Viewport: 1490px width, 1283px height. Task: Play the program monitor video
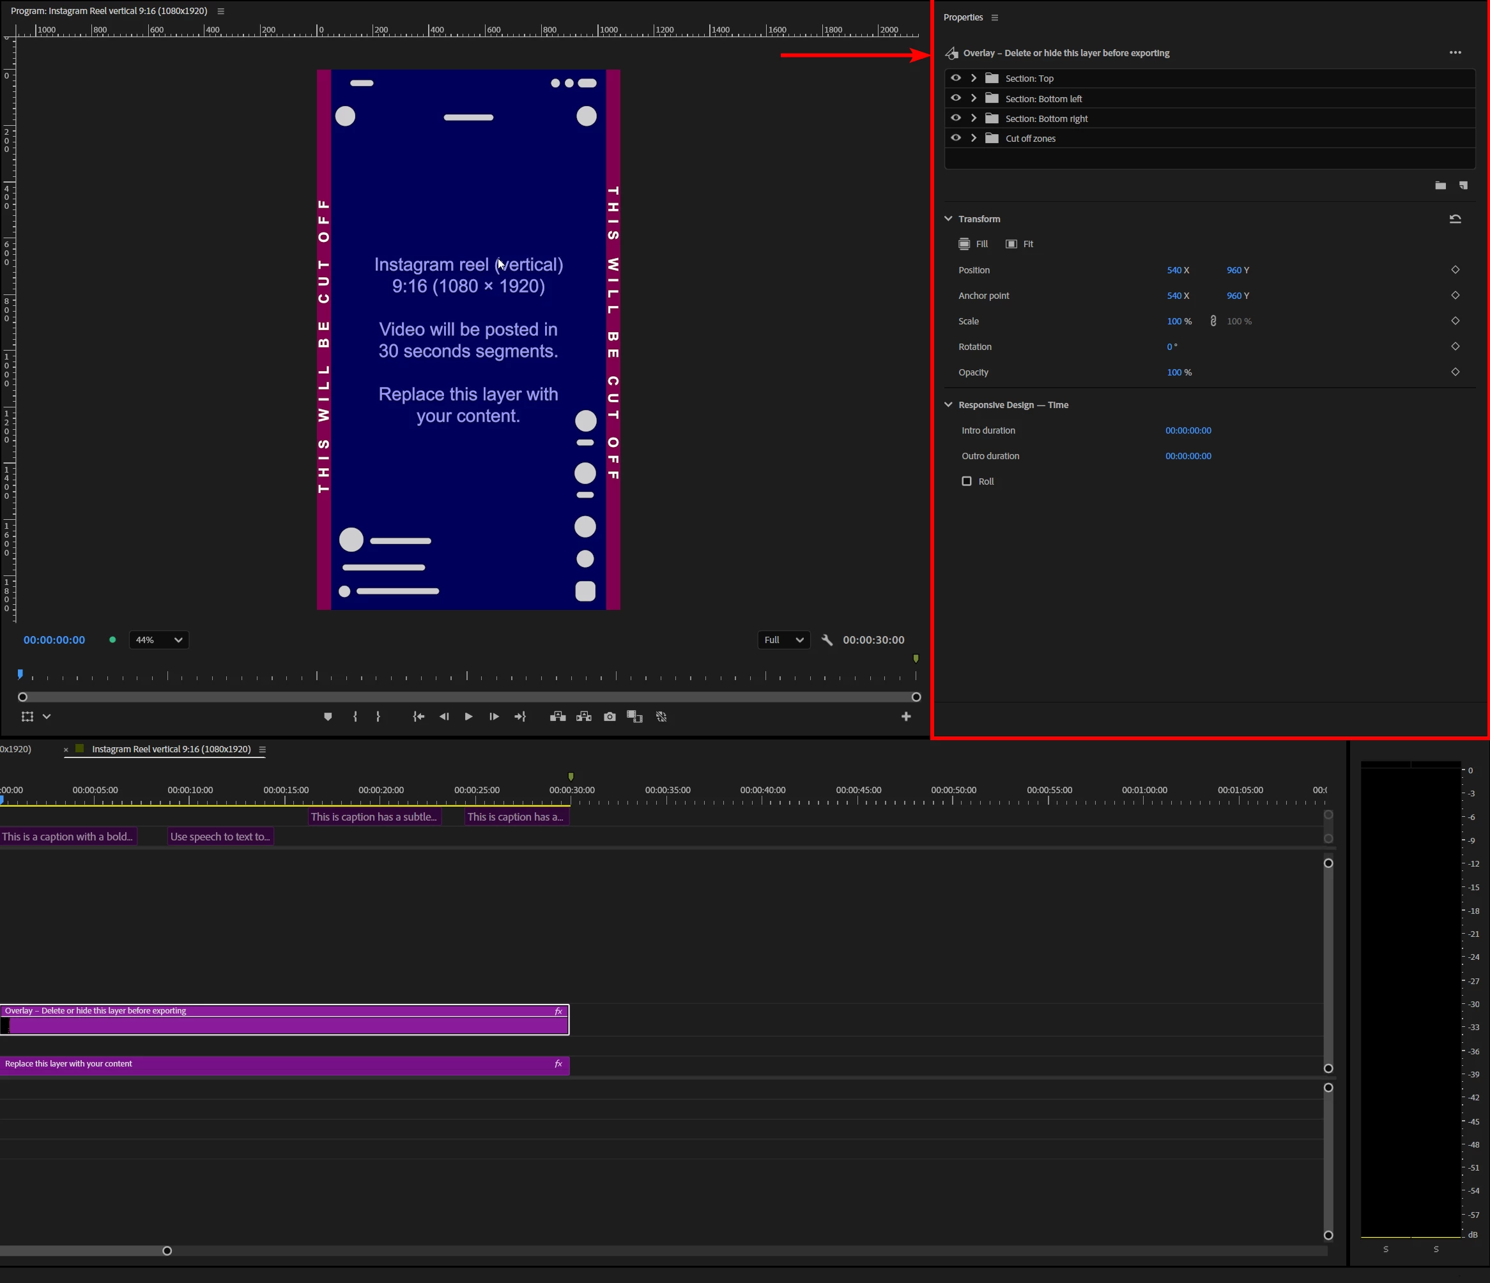click(469, 717)
